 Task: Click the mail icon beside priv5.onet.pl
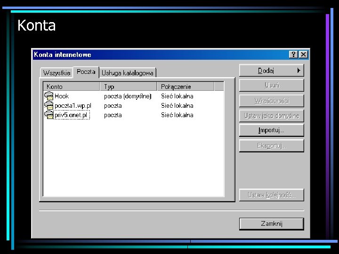49,115
